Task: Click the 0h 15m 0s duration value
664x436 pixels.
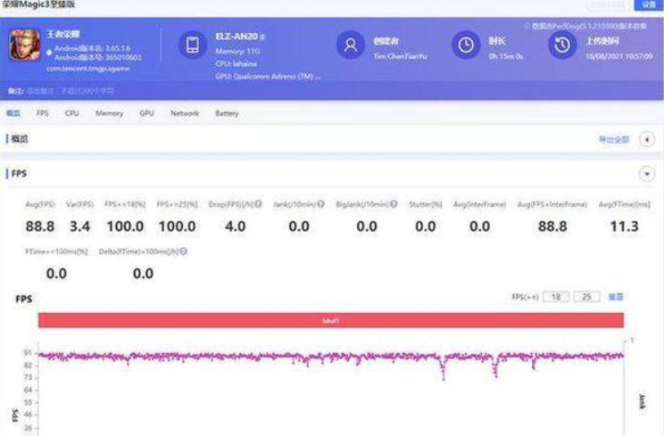Action: pos(506,56)
